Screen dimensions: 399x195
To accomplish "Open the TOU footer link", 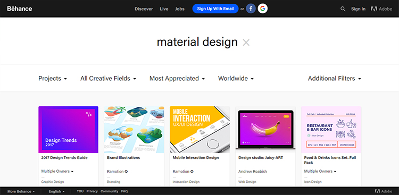I will (x=80, y=191).
